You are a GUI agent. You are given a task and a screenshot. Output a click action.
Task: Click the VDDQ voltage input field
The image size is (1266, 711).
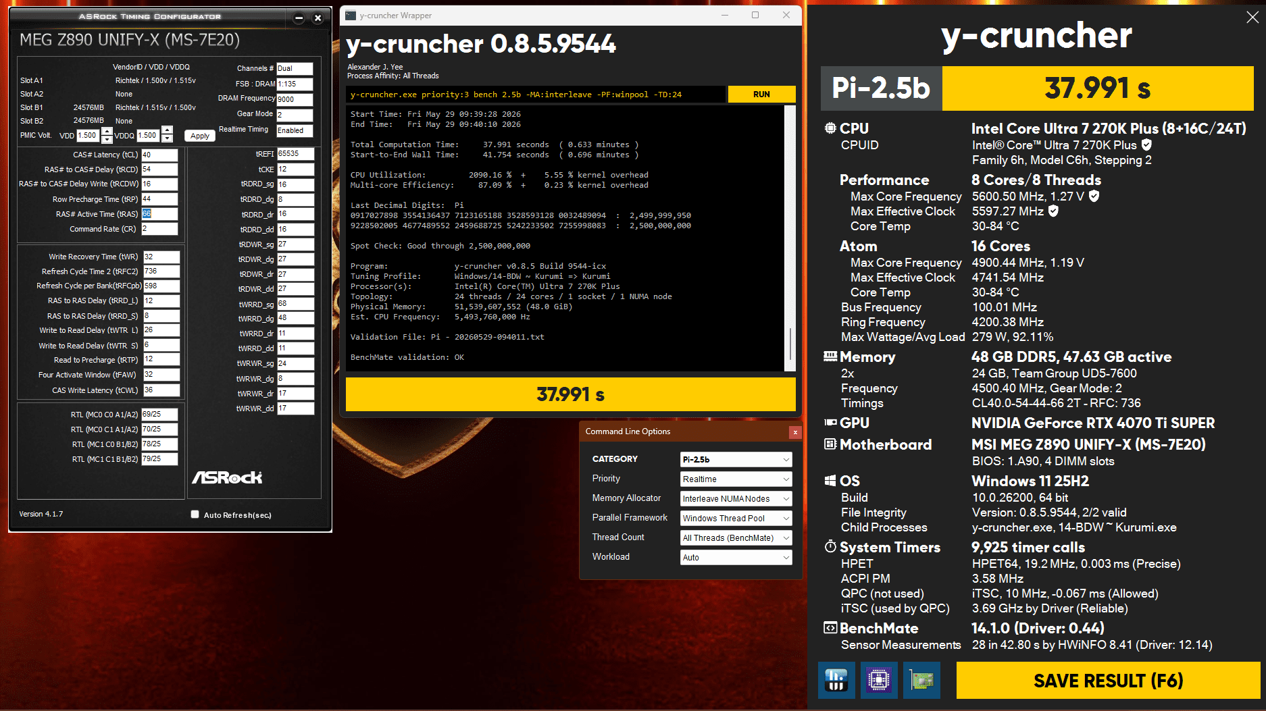149,135
